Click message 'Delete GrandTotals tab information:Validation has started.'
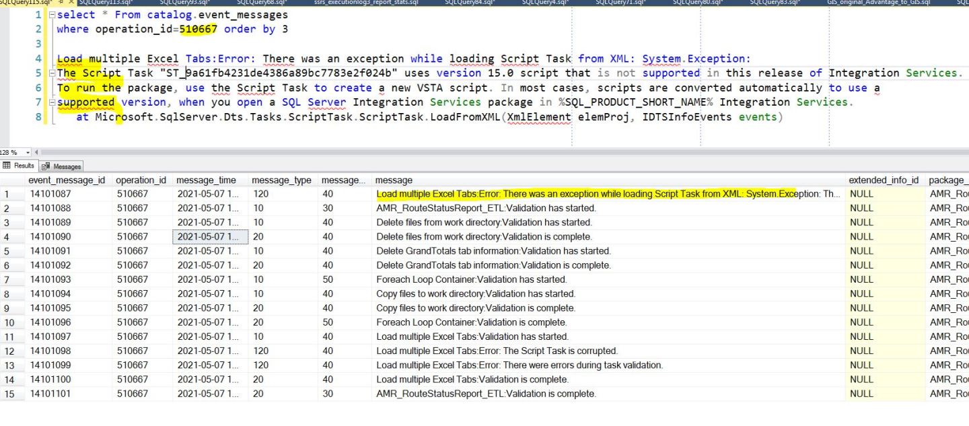The height and width of the screenshot is (426, 969). point(493,251)
